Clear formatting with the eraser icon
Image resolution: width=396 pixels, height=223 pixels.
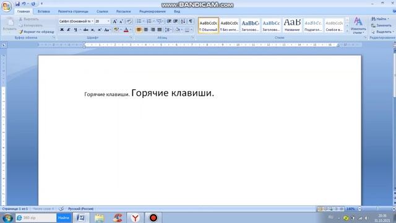click(x=129, y=22)
